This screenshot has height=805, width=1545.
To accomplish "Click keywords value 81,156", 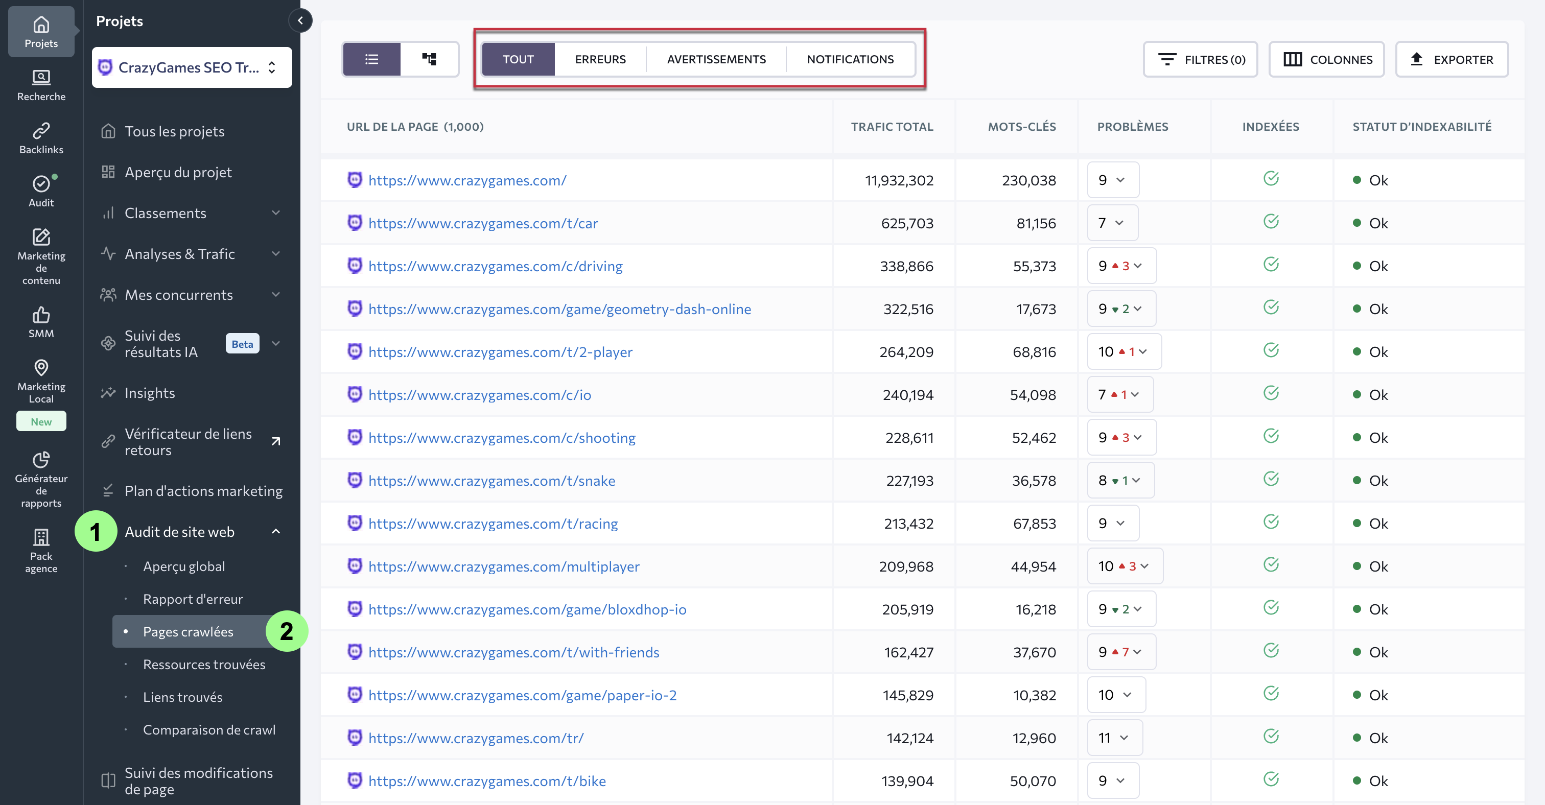I will click(x=1036, y=224).
